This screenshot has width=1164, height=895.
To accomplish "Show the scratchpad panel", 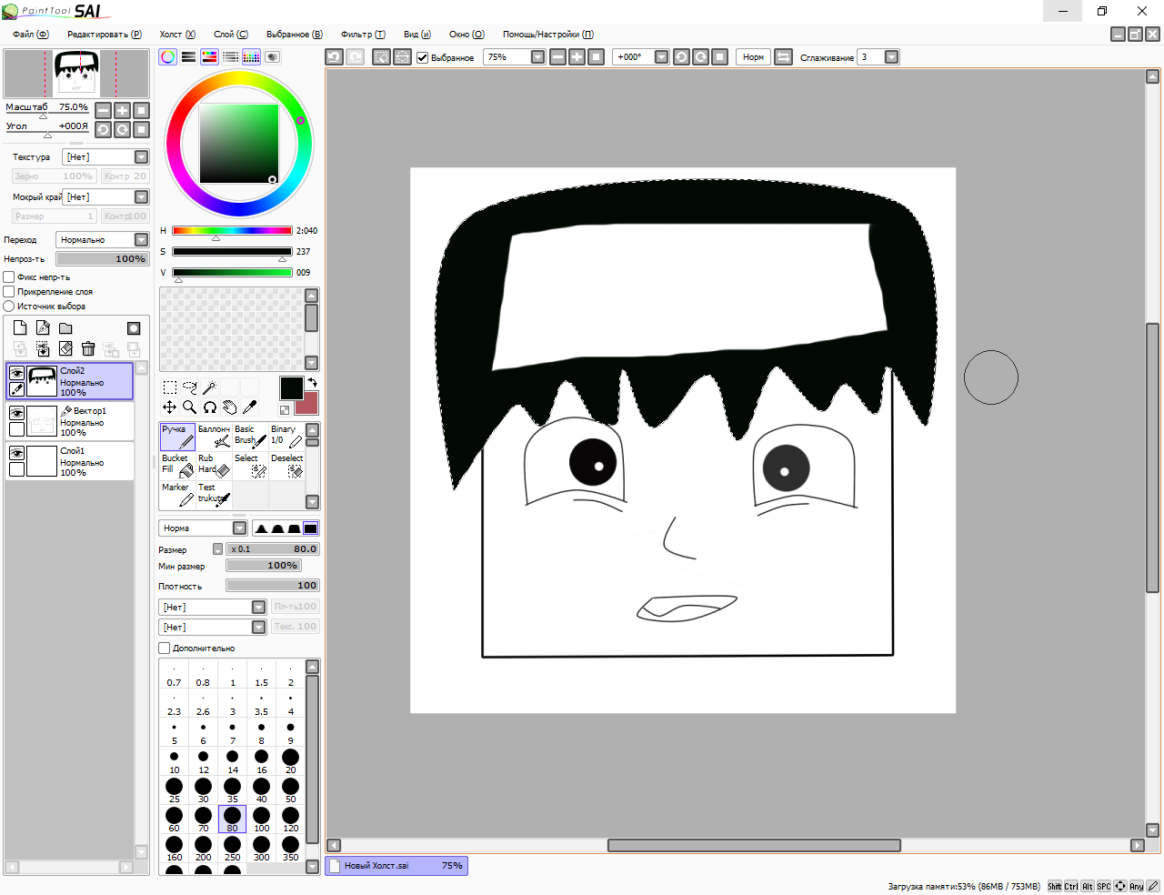I will (x=272, y=56).
